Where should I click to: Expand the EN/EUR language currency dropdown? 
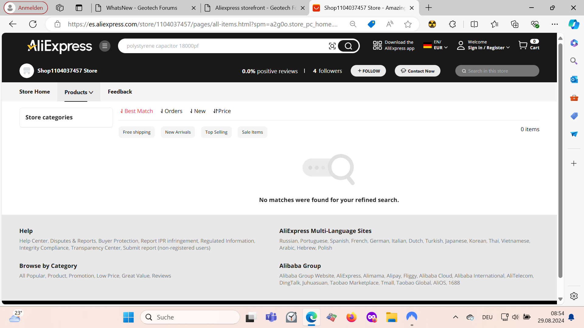click(x=436, y=45)
